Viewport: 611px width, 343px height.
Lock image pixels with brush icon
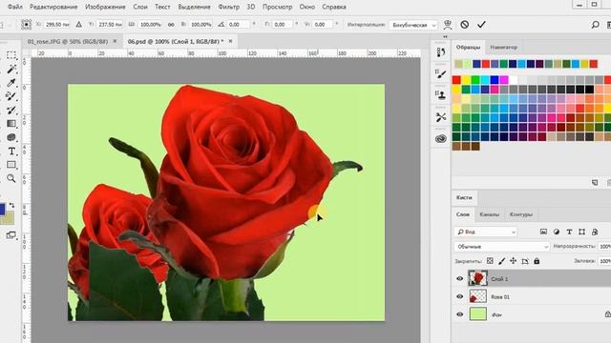click(501, 261)
